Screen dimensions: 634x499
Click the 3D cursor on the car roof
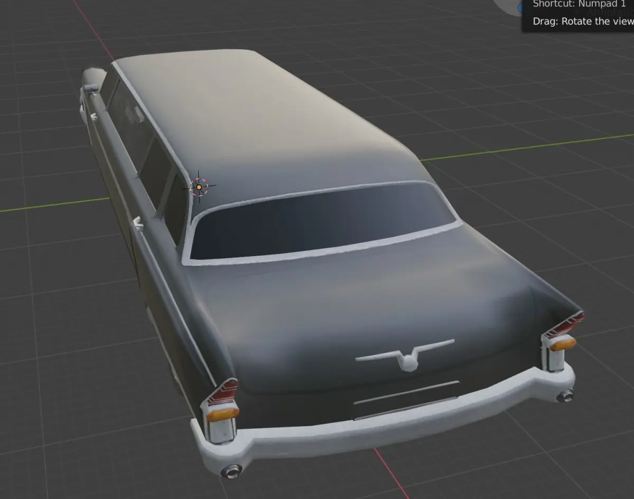click(199, 186)
